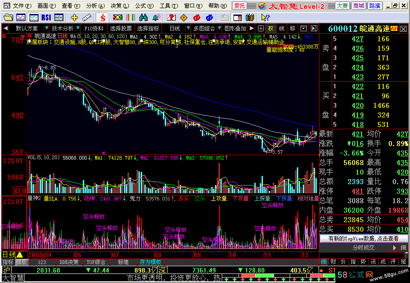Open the traffic light signal icon

(x=118, y=18)
